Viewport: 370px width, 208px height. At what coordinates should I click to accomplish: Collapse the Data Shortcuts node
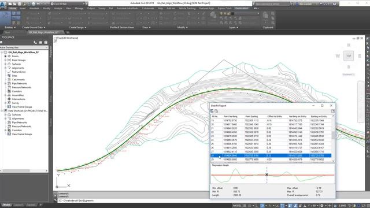(2, 110)
